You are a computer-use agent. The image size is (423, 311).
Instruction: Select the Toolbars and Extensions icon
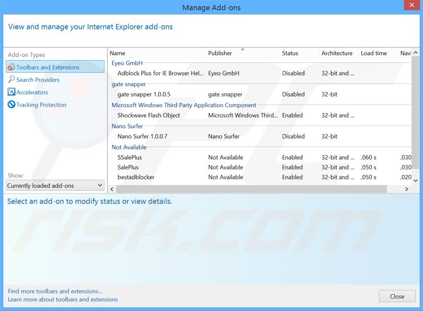tap(11, 67)
